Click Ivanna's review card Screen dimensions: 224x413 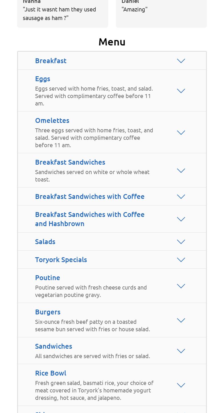coord(62,13)
